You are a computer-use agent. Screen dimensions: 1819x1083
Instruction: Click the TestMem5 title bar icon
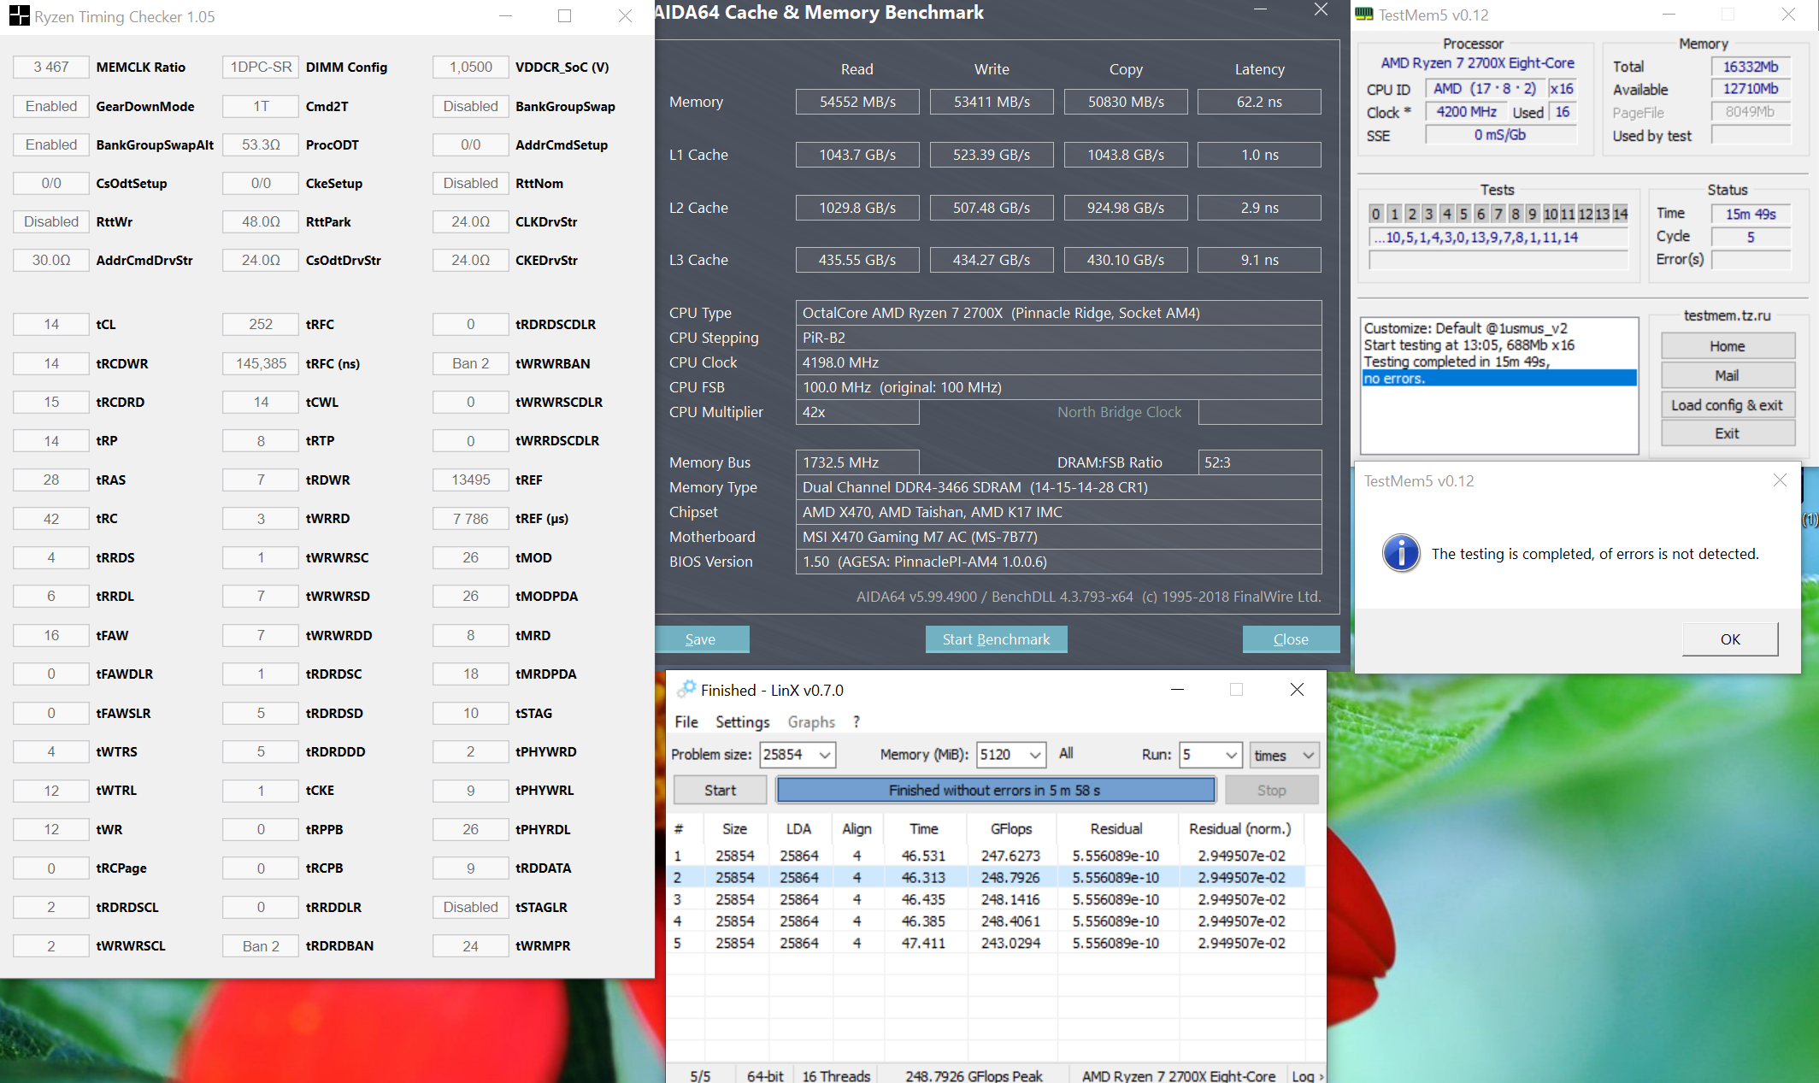tap(1364, 15)
